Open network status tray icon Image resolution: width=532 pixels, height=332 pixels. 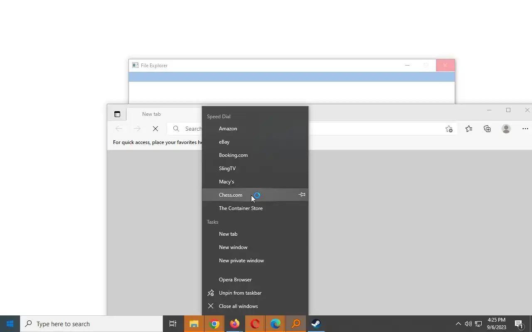coord(478,324)
